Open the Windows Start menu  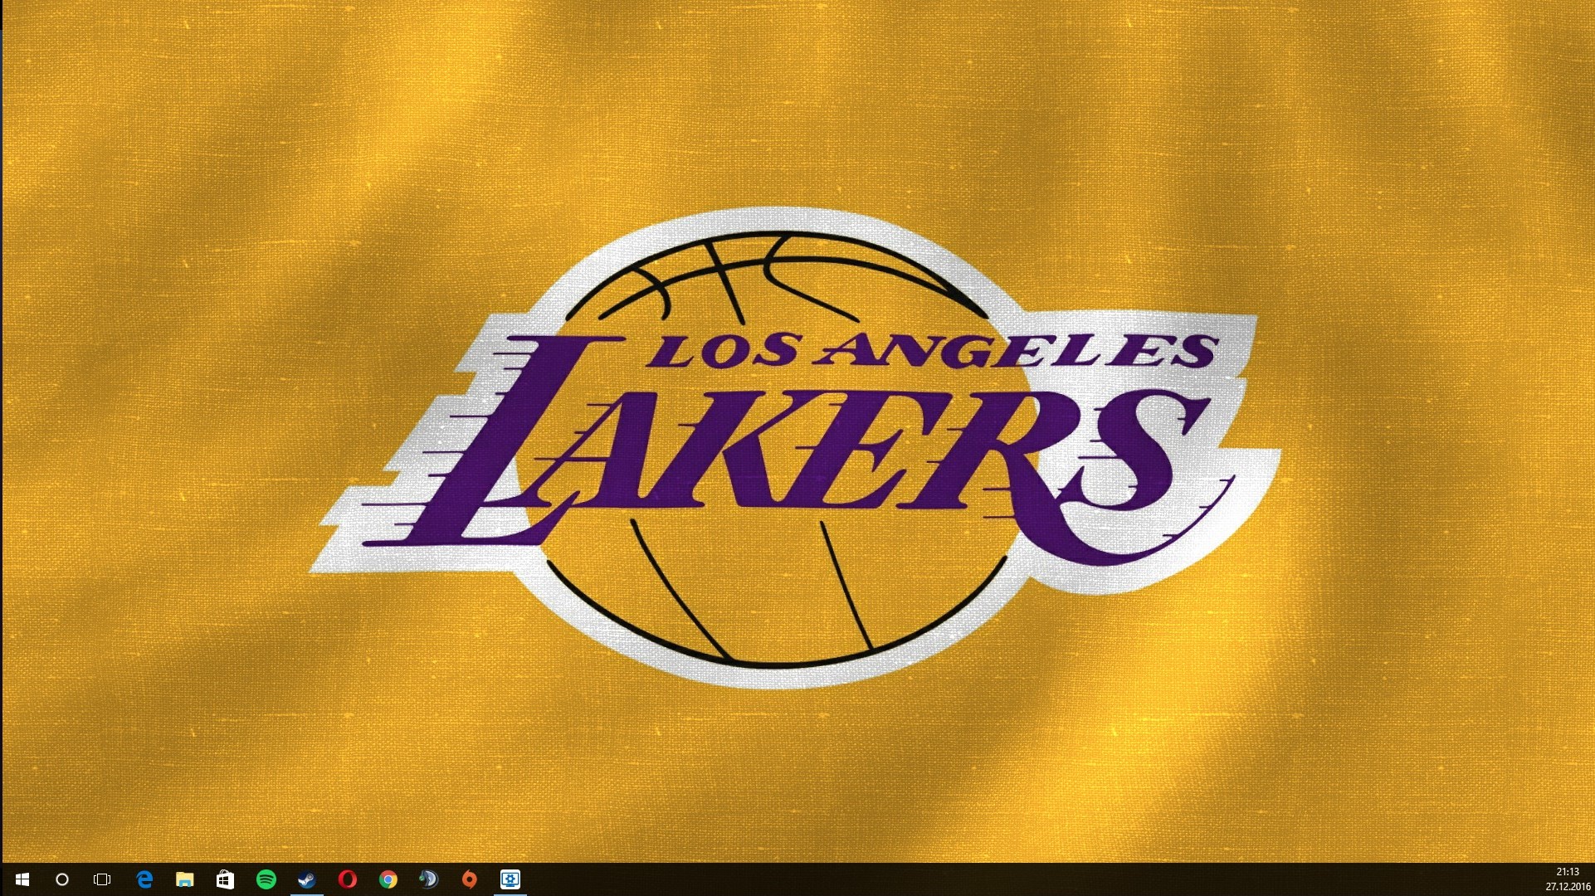coord(21,879)
